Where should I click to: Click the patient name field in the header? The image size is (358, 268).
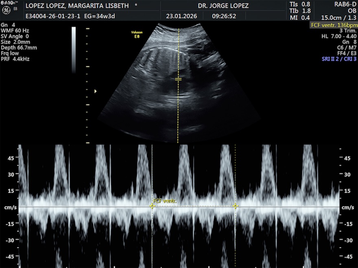click(x=77, y=6)
